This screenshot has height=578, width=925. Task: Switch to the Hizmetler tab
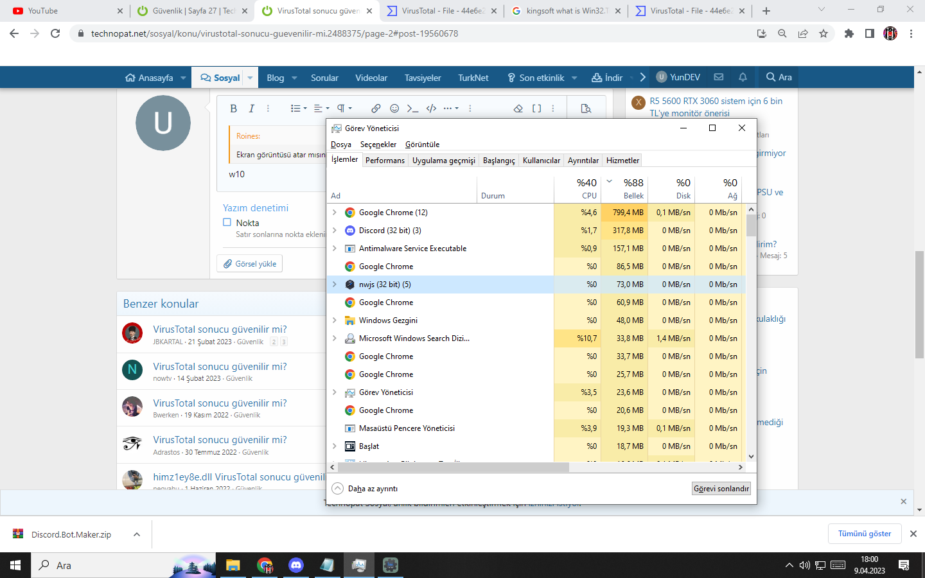(x=623, y=161)
